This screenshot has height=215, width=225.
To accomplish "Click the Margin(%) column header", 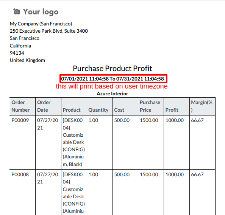I will tap(202, 106).
